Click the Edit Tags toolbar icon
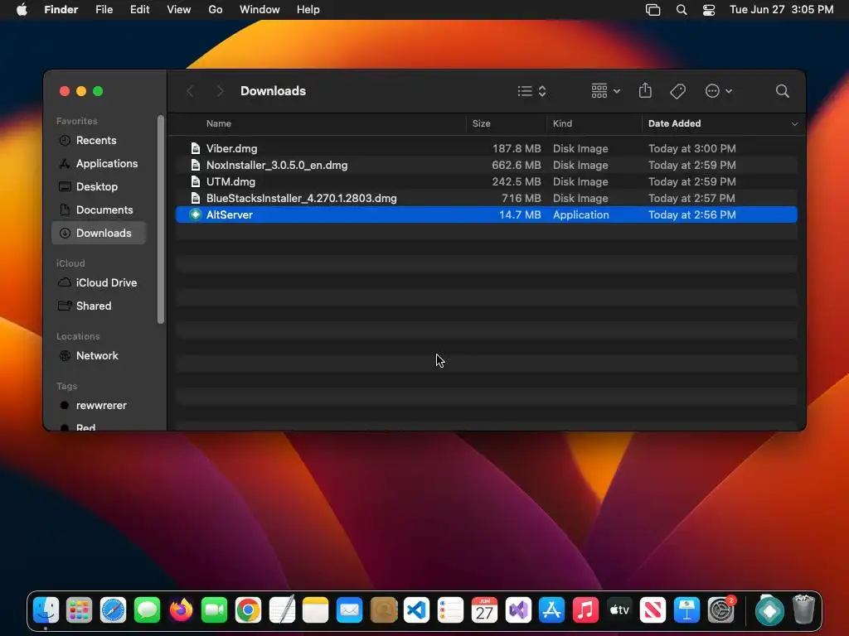This screenshot has height=636, width=849. (677, 91)
